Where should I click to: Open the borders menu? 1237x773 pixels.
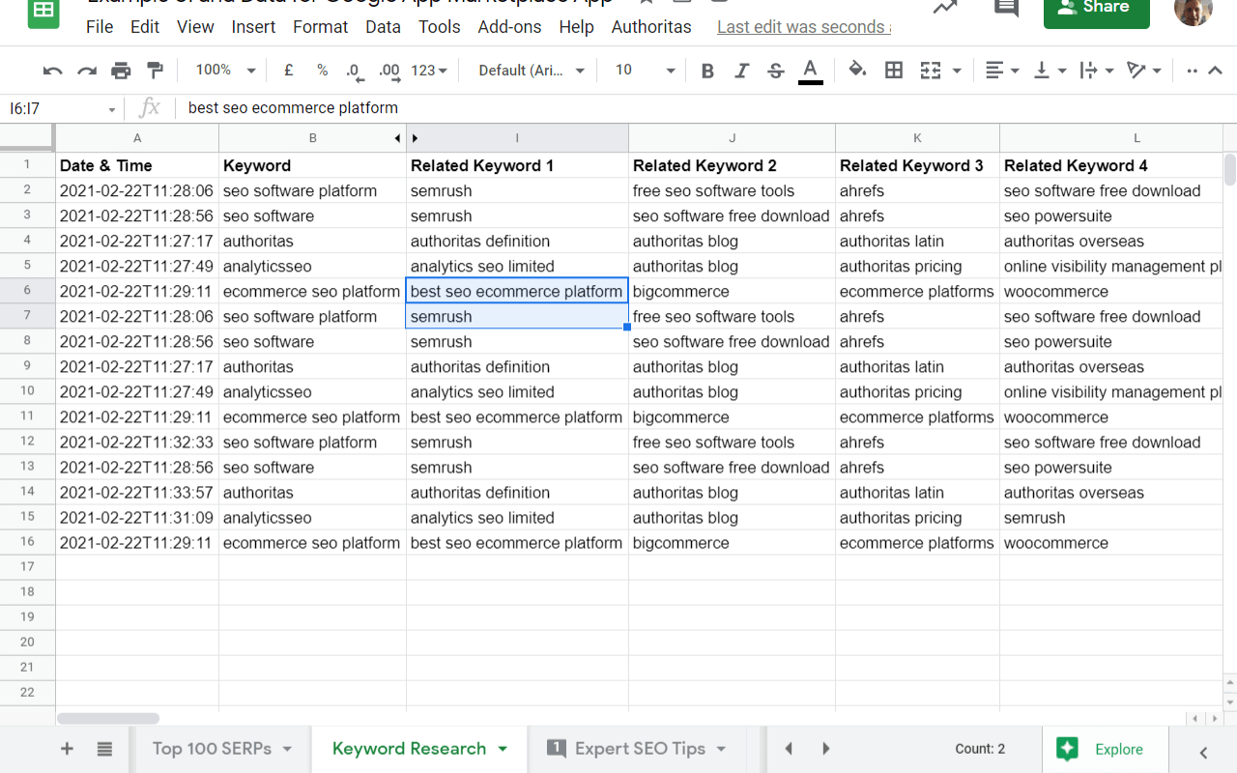tap(894, 71)
